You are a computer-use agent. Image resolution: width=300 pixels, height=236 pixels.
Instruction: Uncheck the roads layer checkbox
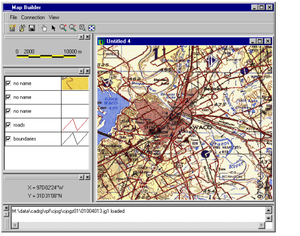tap(8, 124)
